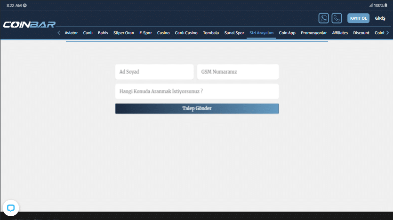The height and width of the screenshot is (220, 393).
Task: Tap the phone call icon
Action: [337, 18]
